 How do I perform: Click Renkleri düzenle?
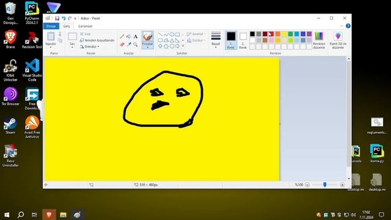319,40
